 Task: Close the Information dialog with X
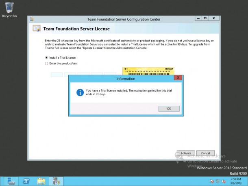click(178, 78)
